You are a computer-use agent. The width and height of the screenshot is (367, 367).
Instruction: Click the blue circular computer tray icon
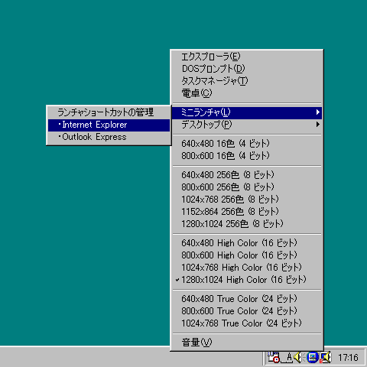pos(313,357)
